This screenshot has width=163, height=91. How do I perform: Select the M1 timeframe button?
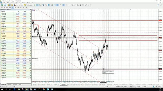pos(2,8)
